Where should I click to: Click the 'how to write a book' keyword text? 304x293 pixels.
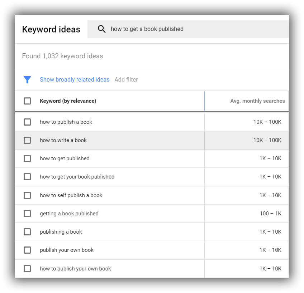point(63,140)
